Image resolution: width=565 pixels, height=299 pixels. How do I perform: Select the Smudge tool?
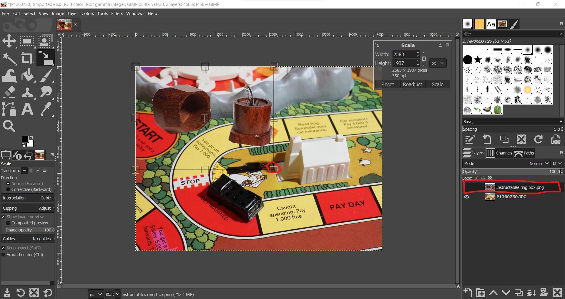pos(45,92)
